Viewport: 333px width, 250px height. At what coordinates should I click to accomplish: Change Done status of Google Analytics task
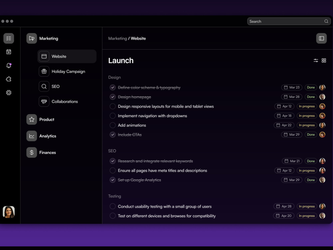(x=311, y=180)
